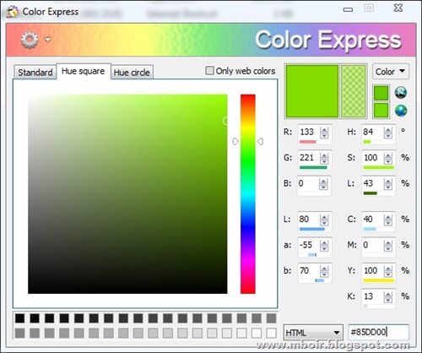422x353 pixels.
Task: Click the Color Express app icon in title bar
Action: [13, 12]
